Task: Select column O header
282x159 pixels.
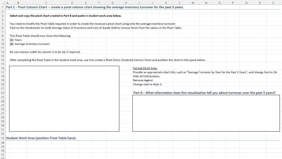Action: point(219,3)
